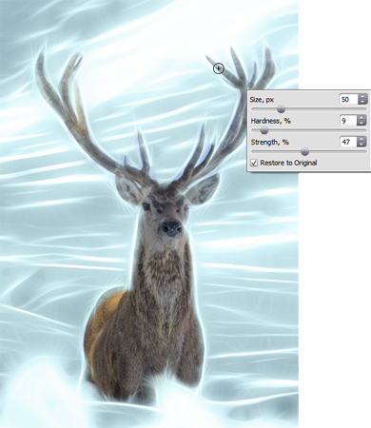Click the Size up arrow
Screen dimensions: 371x428
point(362,97)
